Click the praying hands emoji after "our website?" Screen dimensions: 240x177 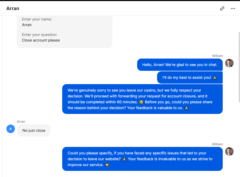pyautogui.click(x=124, y=159)
